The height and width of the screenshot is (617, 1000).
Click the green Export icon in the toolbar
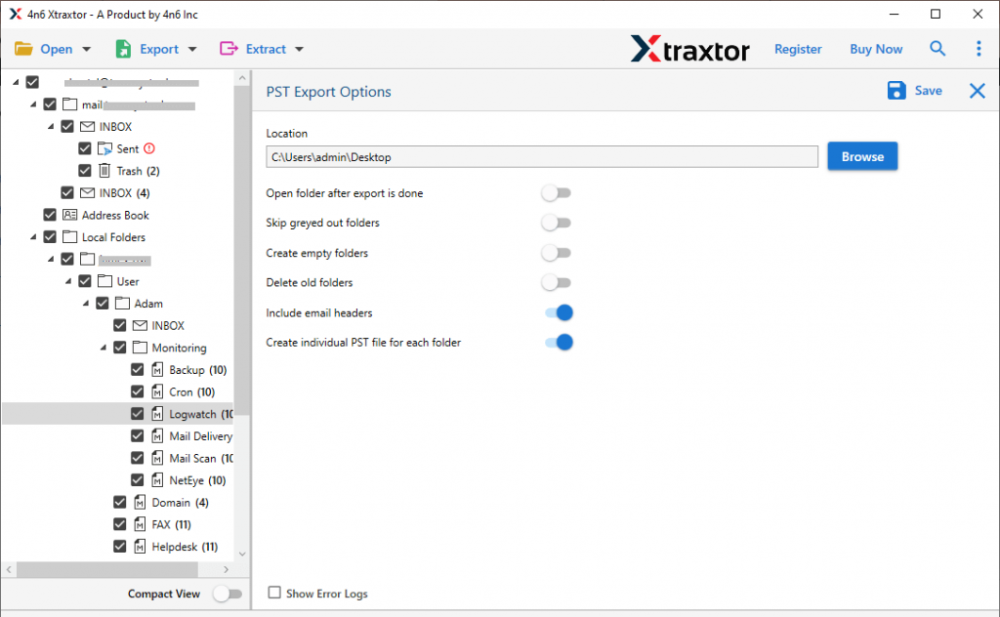pos(123,48)
